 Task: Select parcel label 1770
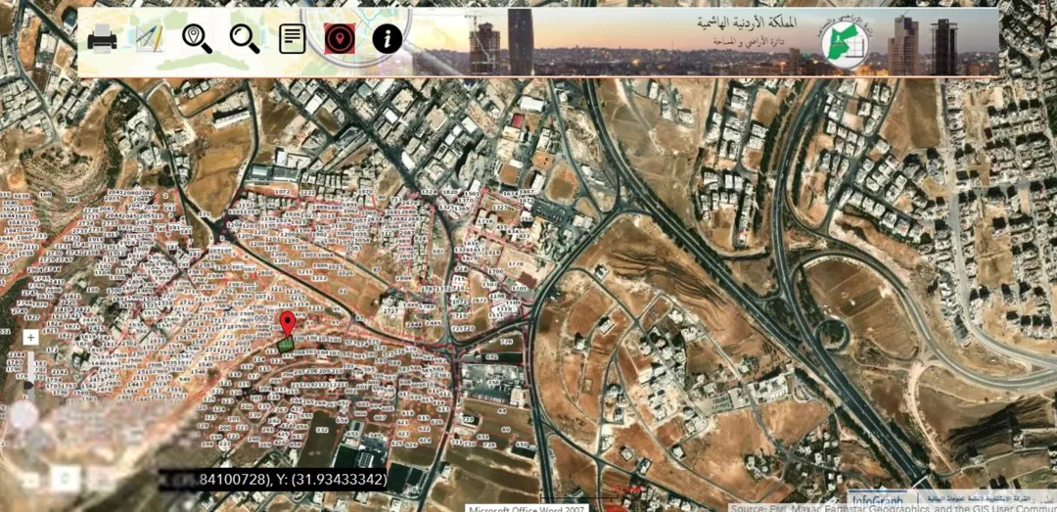(517, 264)
